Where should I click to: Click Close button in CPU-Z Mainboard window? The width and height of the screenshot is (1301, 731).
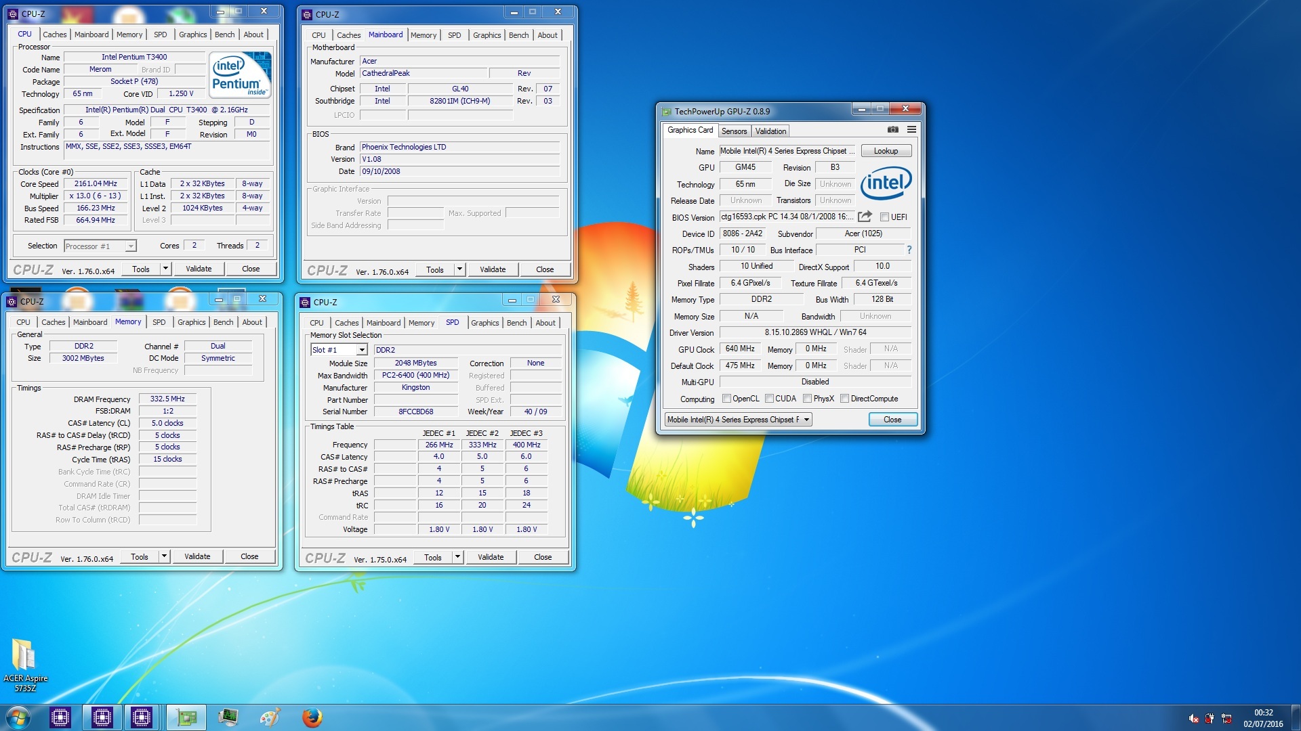click(545, 269)
